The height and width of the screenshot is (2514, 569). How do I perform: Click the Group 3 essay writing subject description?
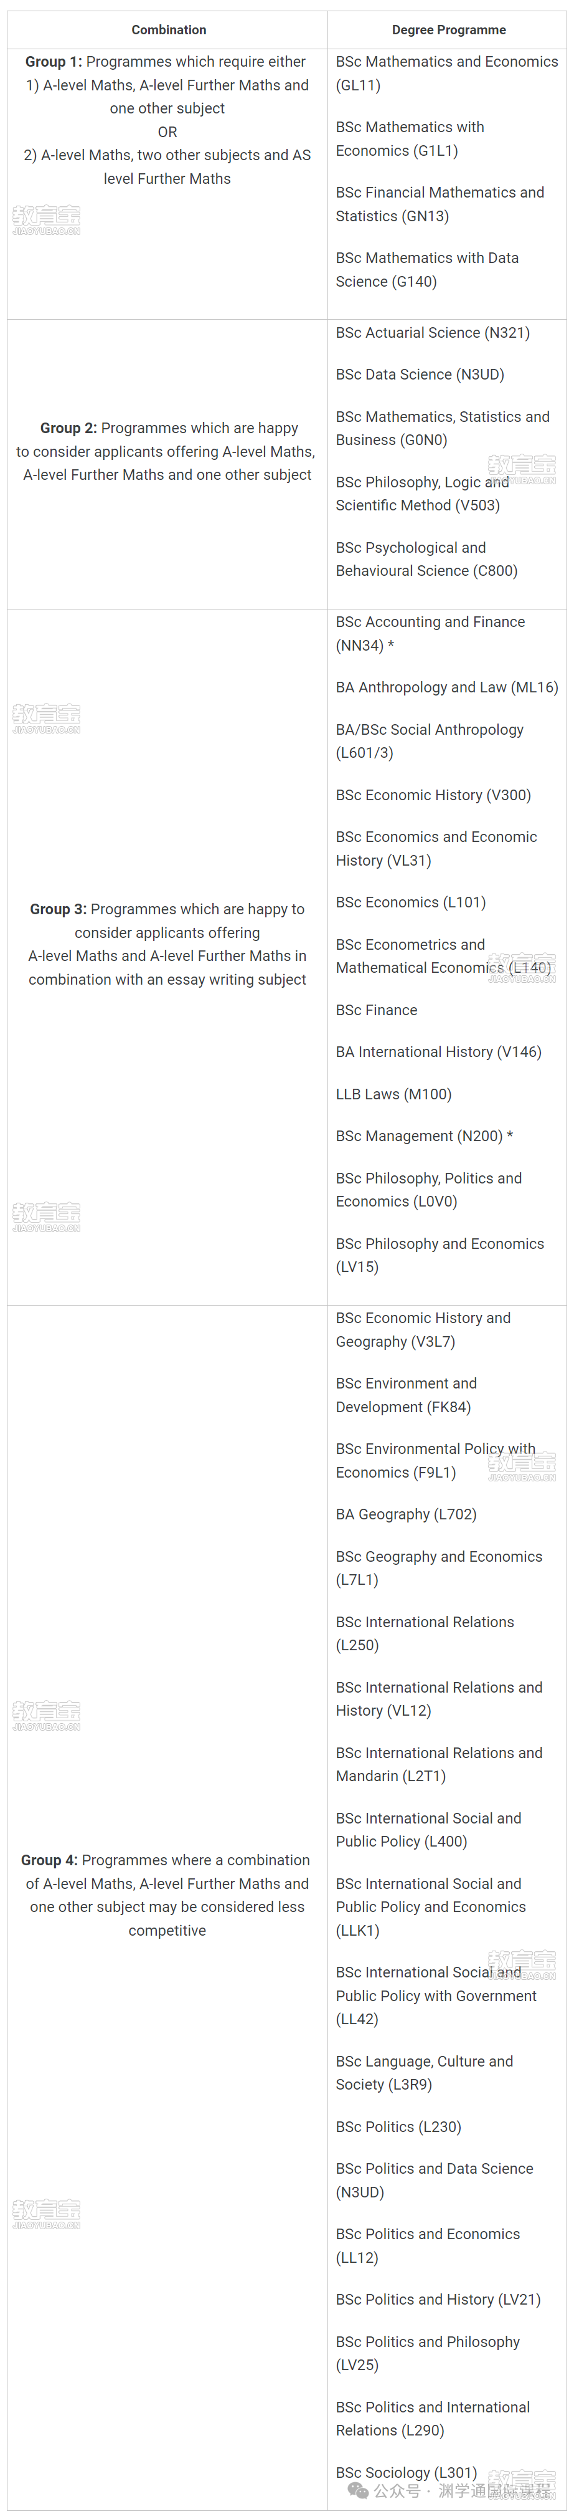167,945
